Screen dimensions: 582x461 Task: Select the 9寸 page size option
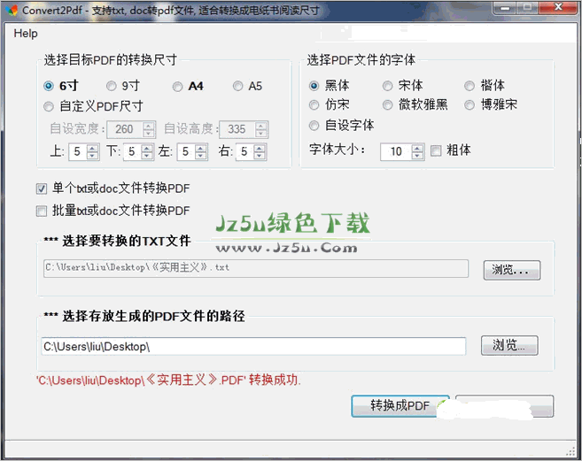coord(112,86)
